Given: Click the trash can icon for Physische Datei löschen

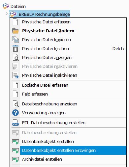Looking at the screenshot, I should (16, 48).
